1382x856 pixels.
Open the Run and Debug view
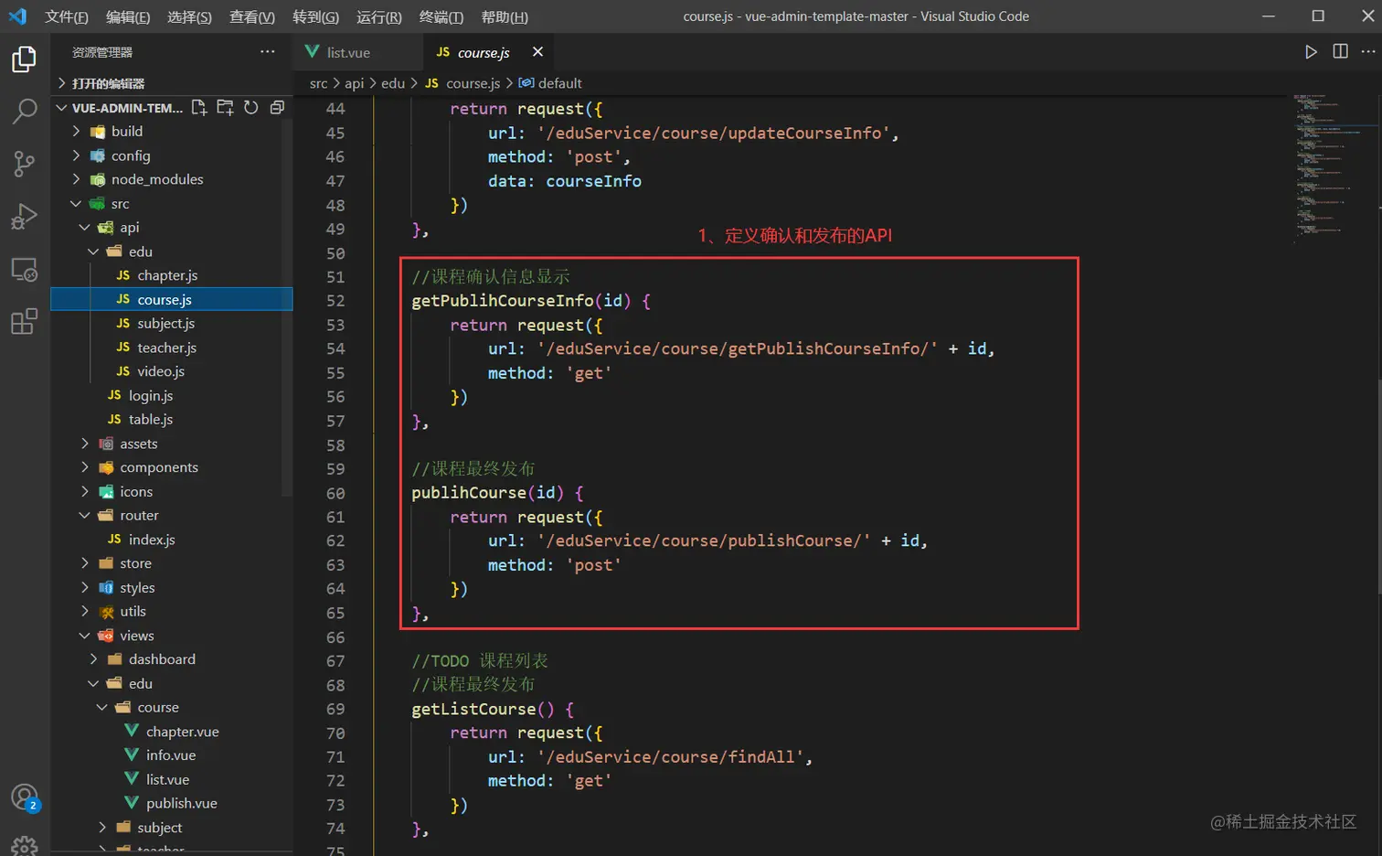(24, 217)
